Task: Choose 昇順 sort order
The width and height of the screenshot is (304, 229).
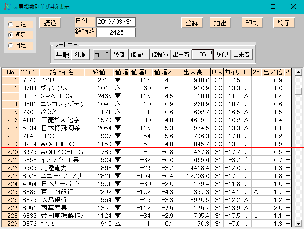Action: tap(62, 54)
